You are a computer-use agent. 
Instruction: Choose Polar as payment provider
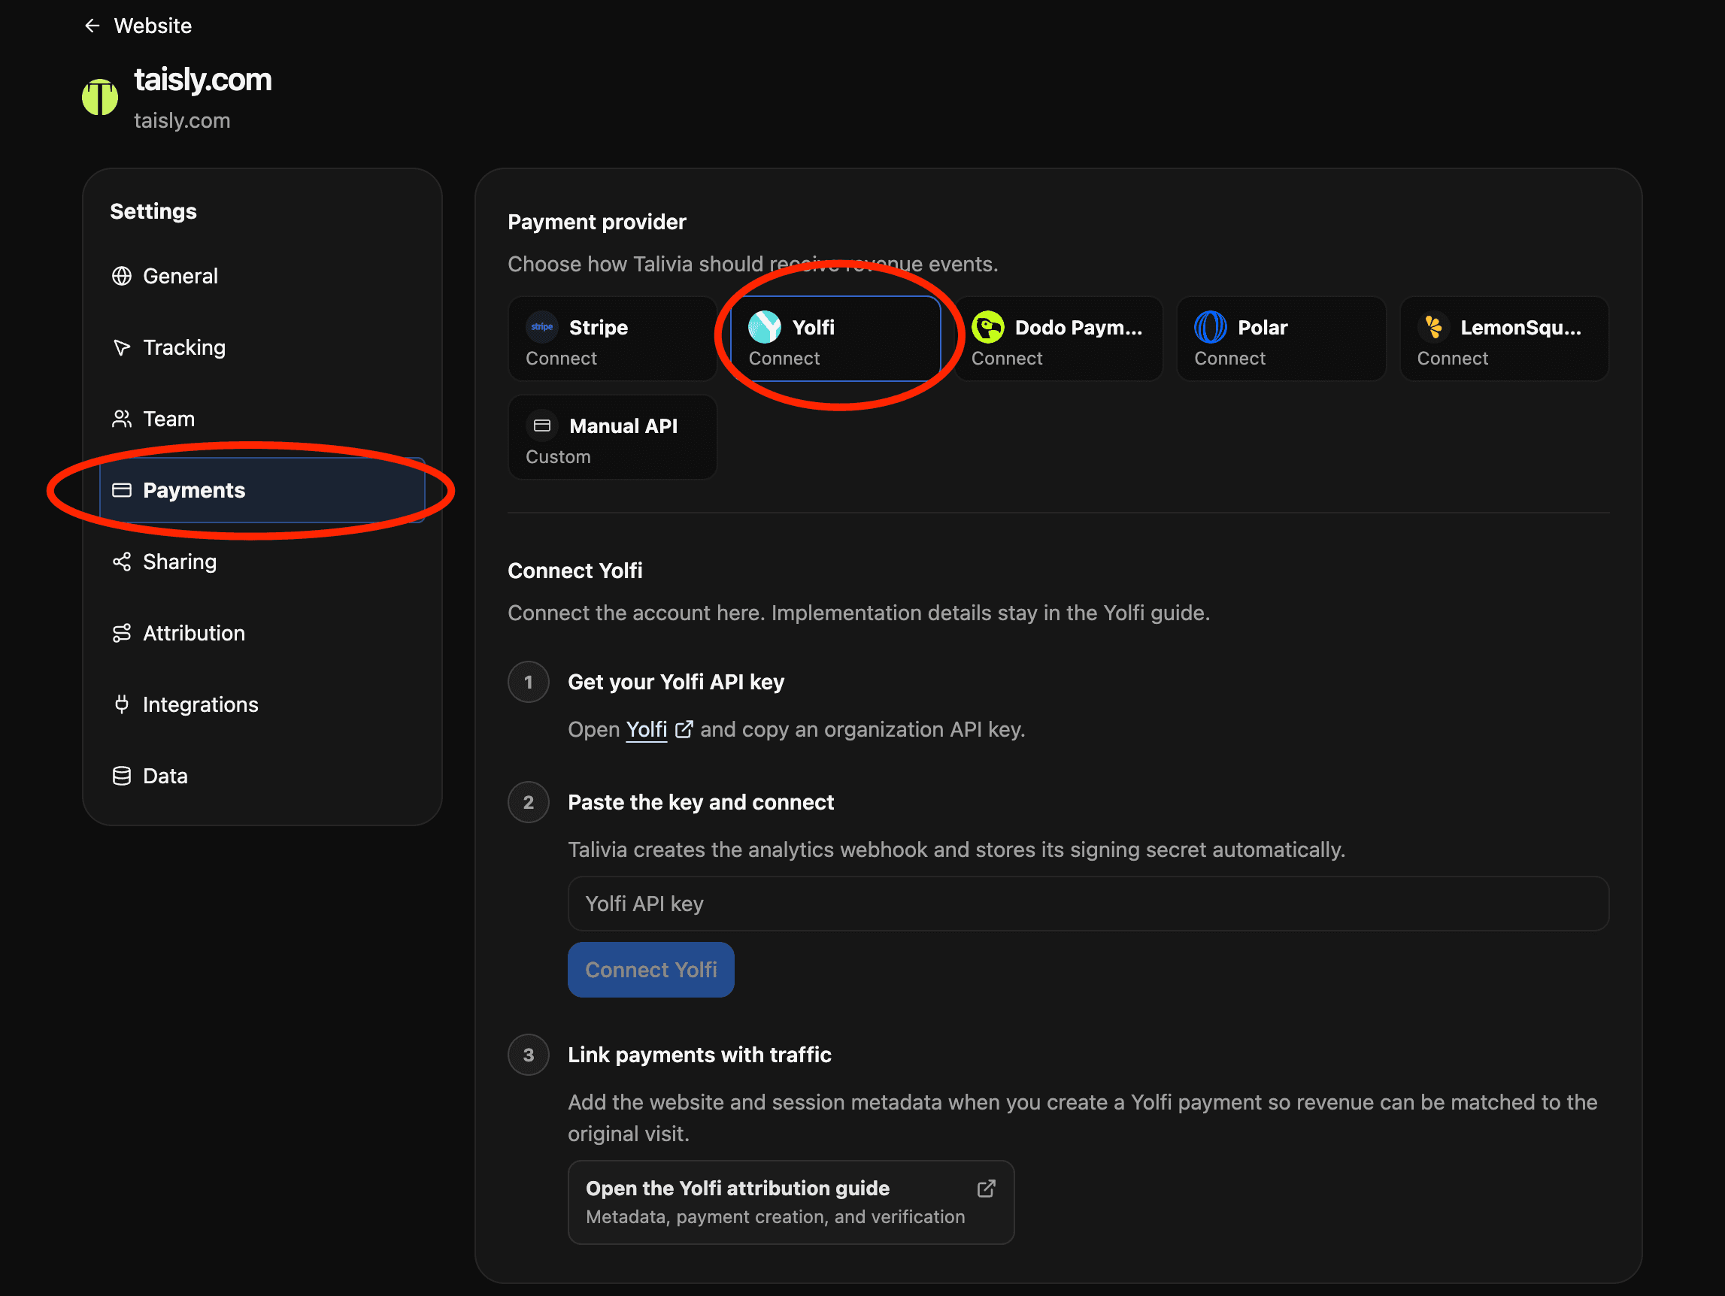(x=1281, y=338)
